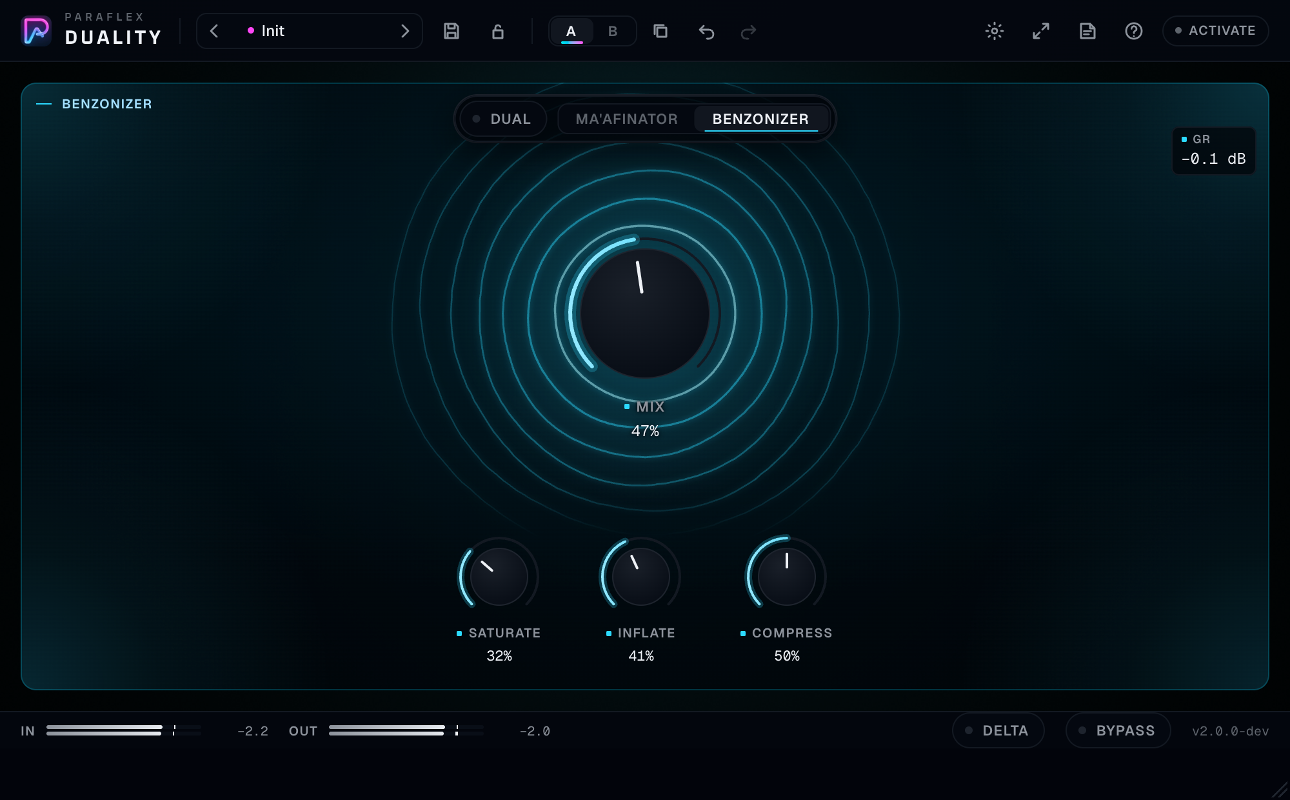The image size is (1290, 800).
Task: Go to the previous preset with left chevron
Action: [214, 31]
